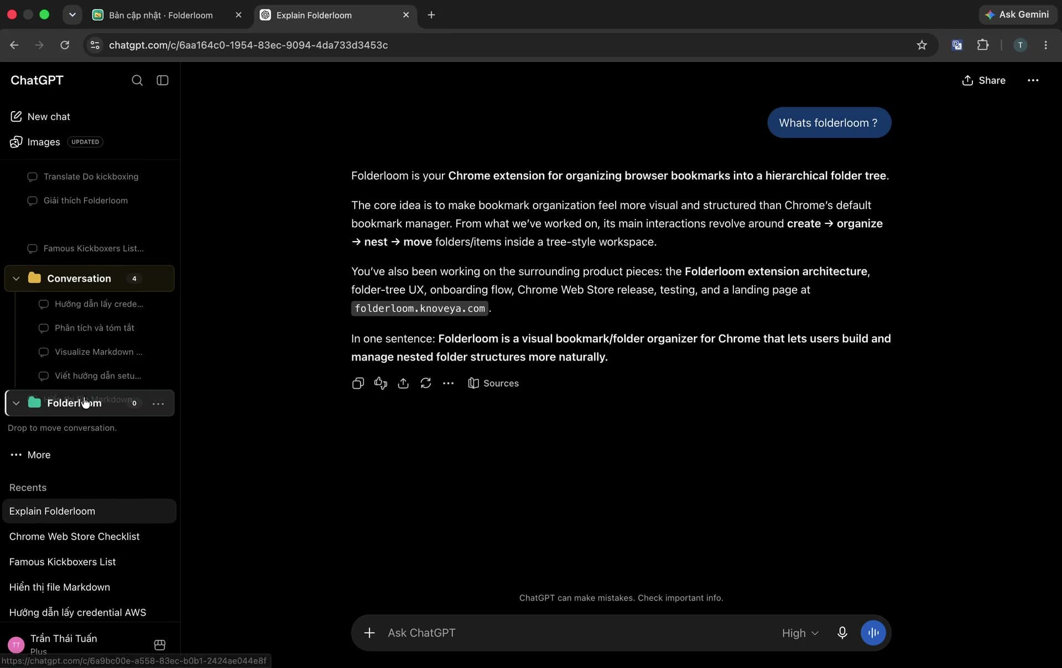
Task: Open more response actions menu
Action: pos(449,383)
